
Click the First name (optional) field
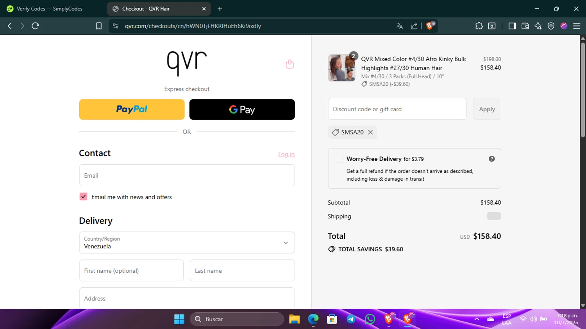click(131, 270)
